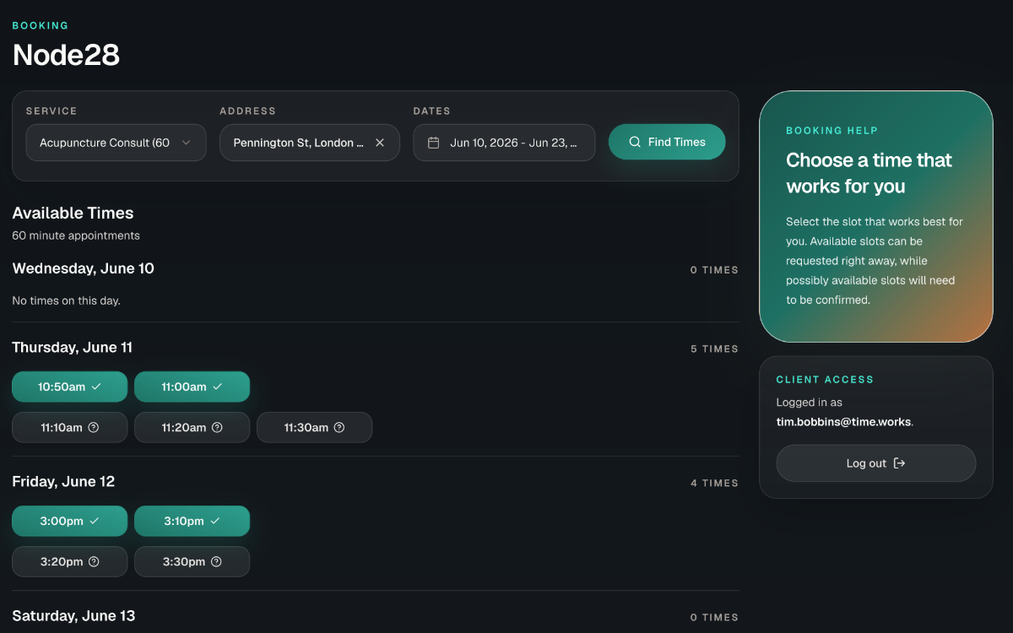This screenshot has height=633, width=1013.
Task: Click the '60 minute appointments' text
Action: 76,235
